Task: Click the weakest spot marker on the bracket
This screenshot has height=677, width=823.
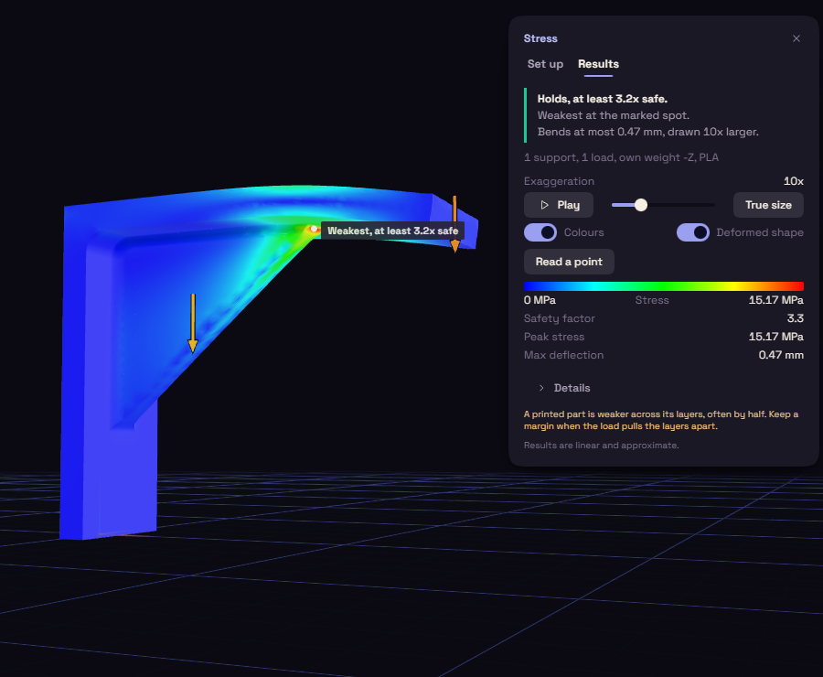Action: click(314, 229)
